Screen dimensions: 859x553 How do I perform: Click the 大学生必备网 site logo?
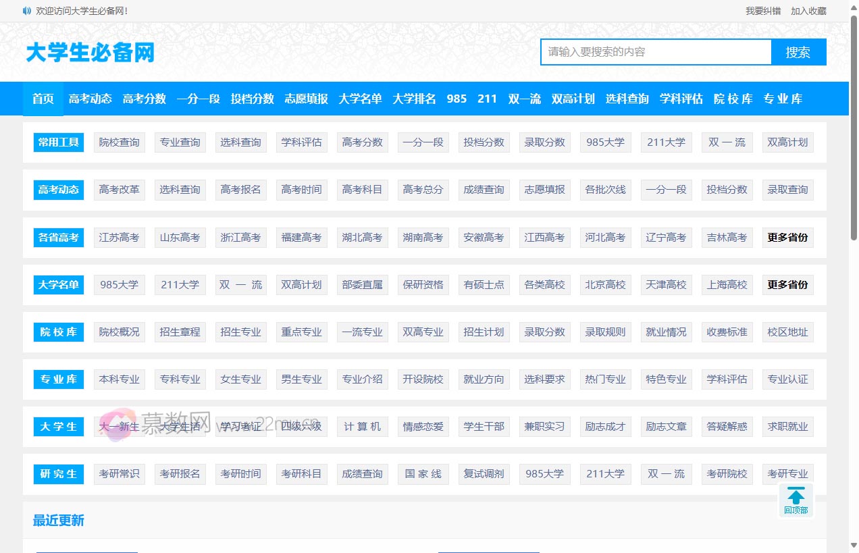pyautogui.click(x=90, y=52)
